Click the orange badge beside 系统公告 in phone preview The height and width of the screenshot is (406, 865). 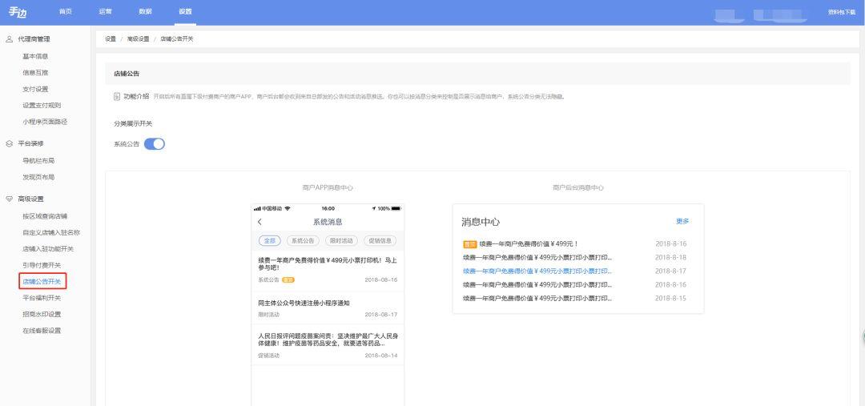click(288, 279)
